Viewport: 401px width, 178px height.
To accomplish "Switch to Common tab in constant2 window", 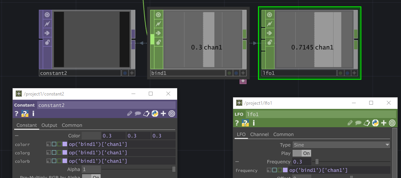I will (x=72, y=125).
